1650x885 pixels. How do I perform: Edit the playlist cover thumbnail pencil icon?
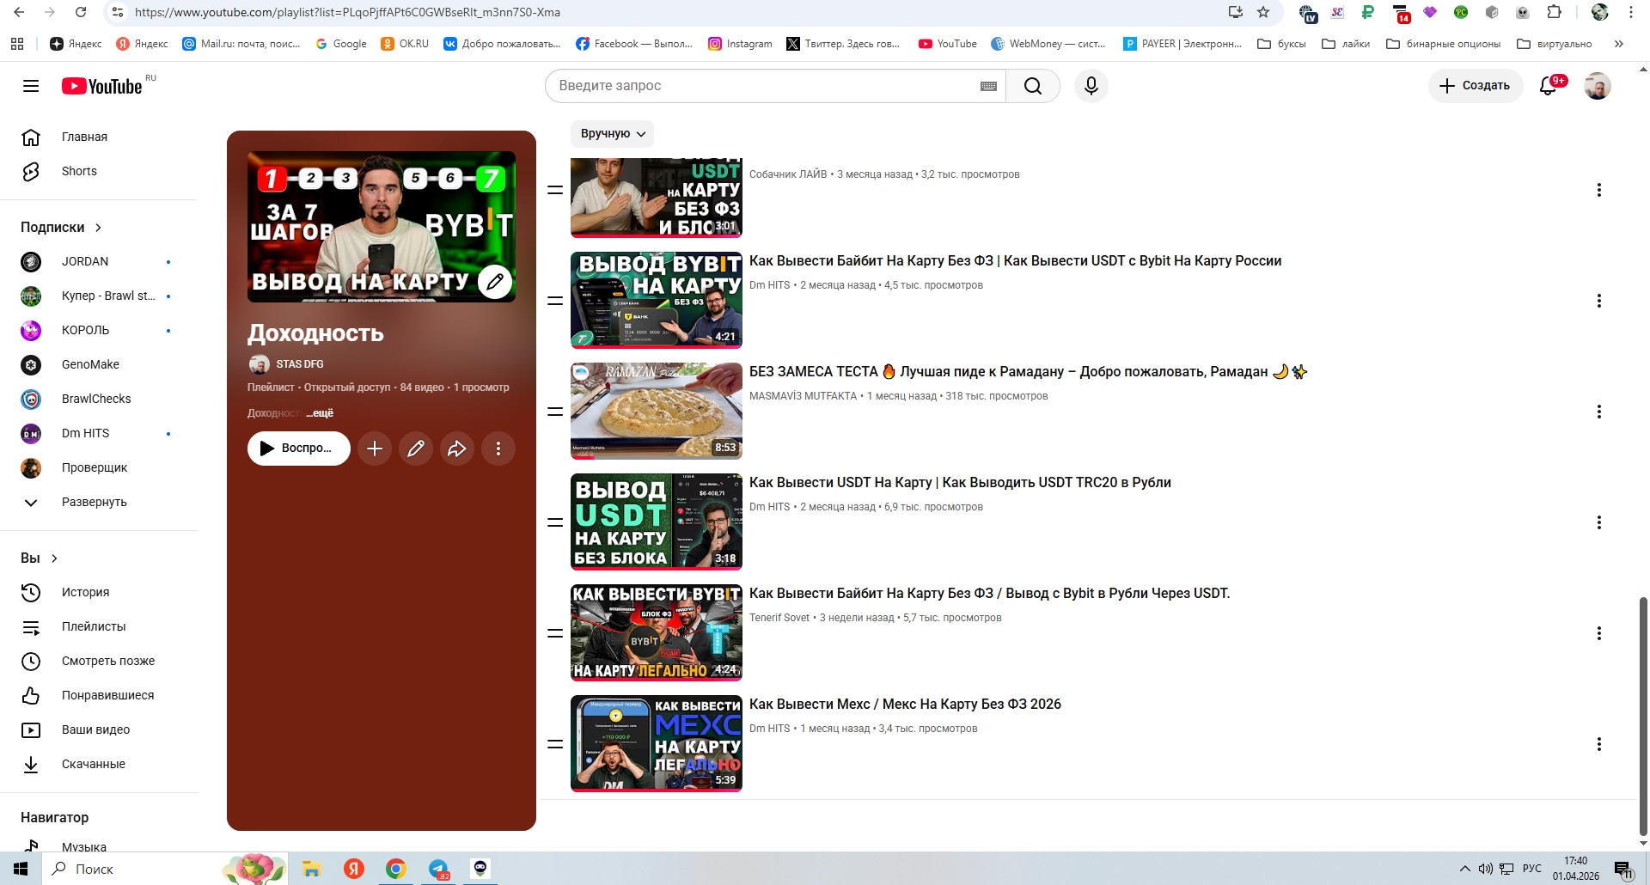pyautogui.click(x=495, y=282)
